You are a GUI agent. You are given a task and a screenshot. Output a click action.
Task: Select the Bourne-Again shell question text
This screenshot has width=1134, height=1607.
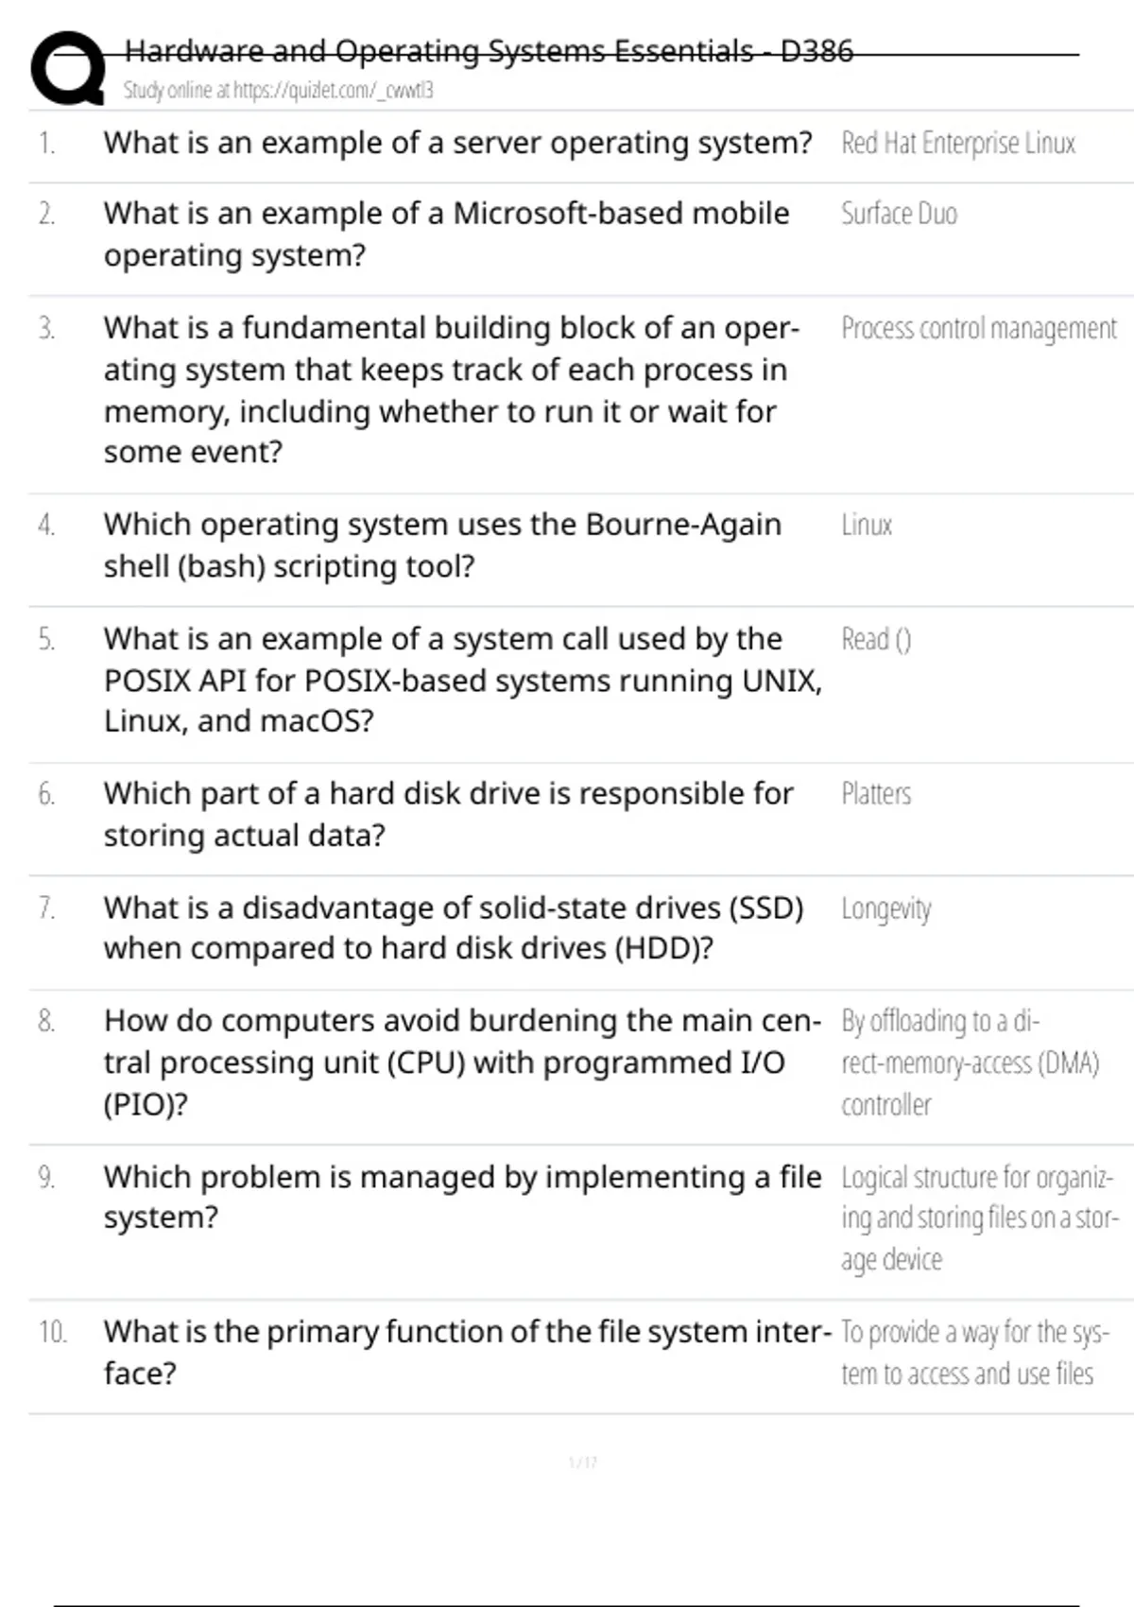point(442,545)
